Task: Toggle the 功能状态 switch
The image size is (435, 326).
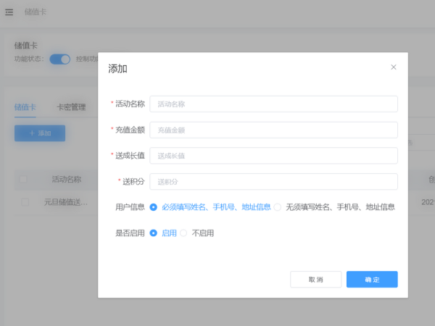Action: coord(60,59)
